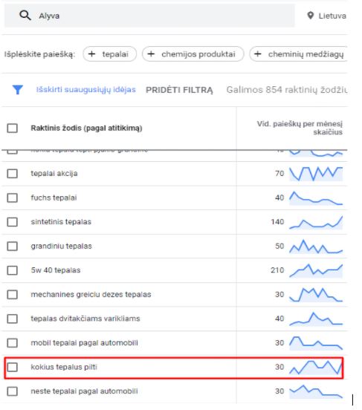The image size is (362, 410).
Task: Click the Lietuva location pin icon
Action: coord(310,16)
